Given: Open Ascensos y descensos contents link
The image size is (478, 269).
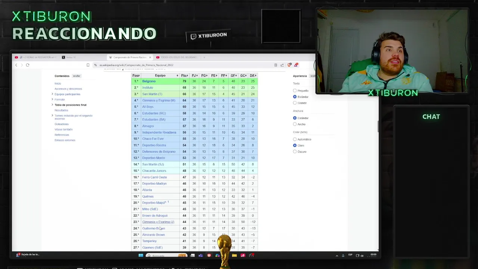Looking at the screenshot, I should [x=68, y=89].
